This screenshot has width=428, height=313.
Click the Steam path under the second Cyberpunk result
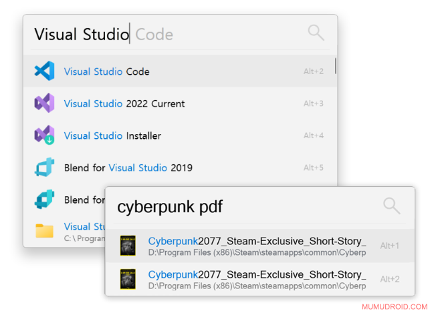click(x=257, y=286)
